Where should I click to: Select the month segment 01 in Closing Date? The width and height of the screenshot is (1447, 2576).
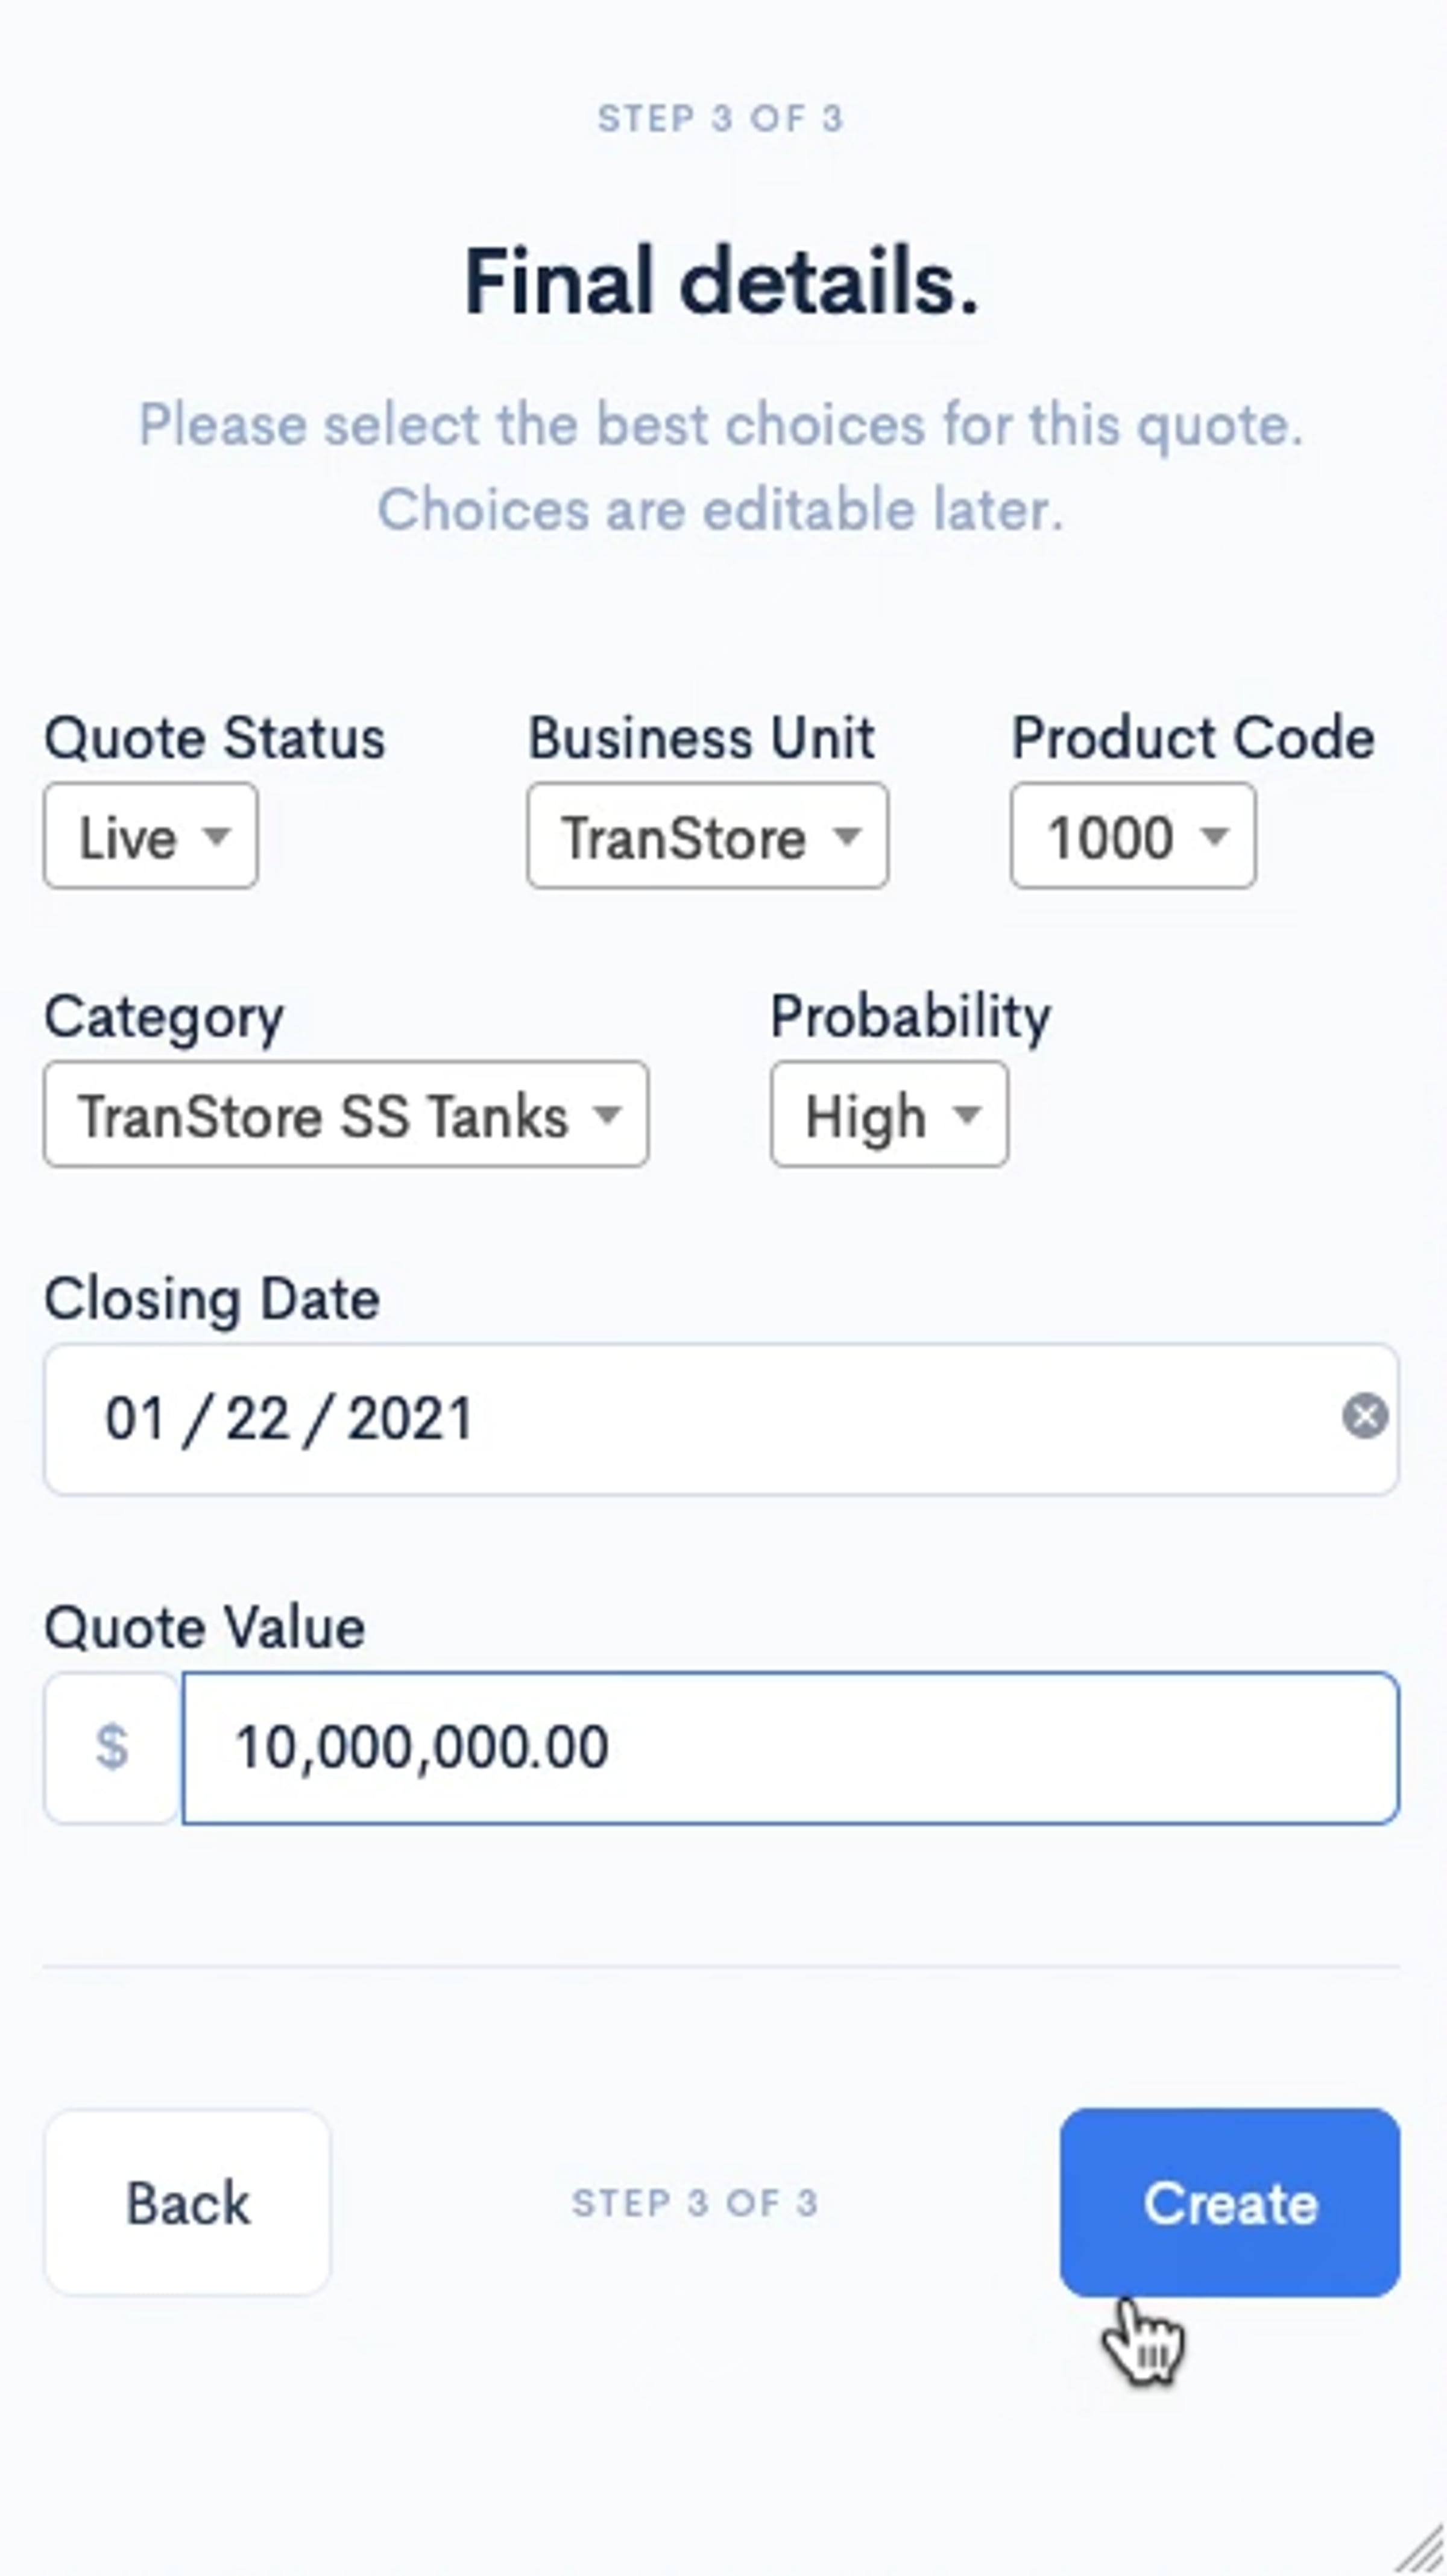point(134,1419)
